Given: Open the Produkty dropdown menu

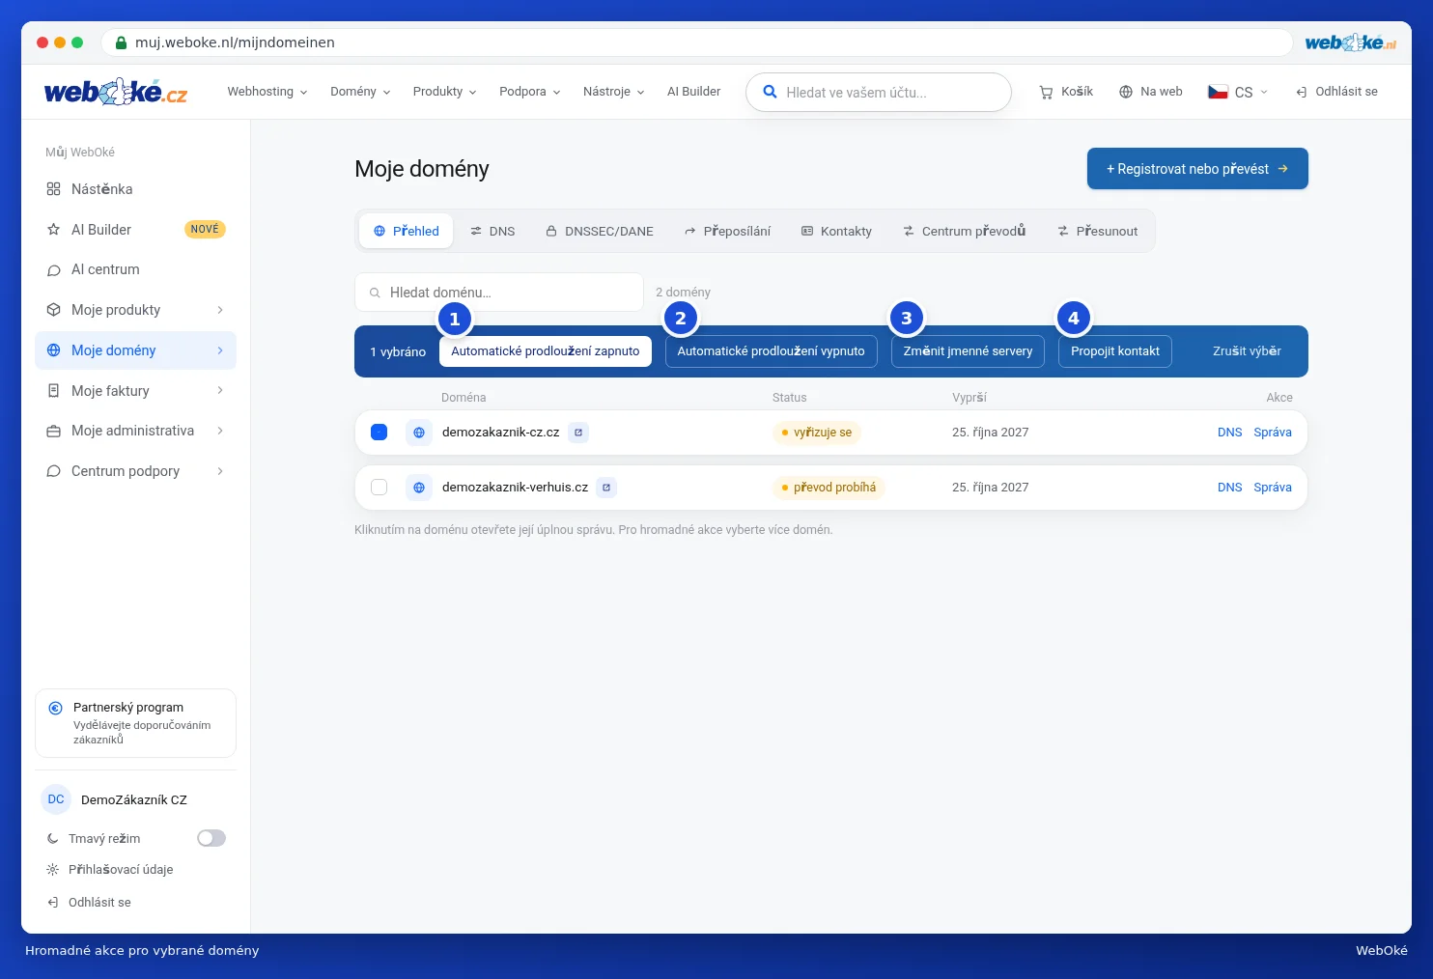Looking at the screenshot, I should point(444,92).
